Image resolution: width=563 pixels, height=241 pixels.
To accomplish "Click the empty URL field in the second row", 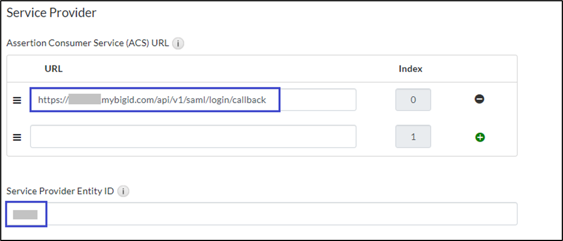I will click(x=193, y=137).
